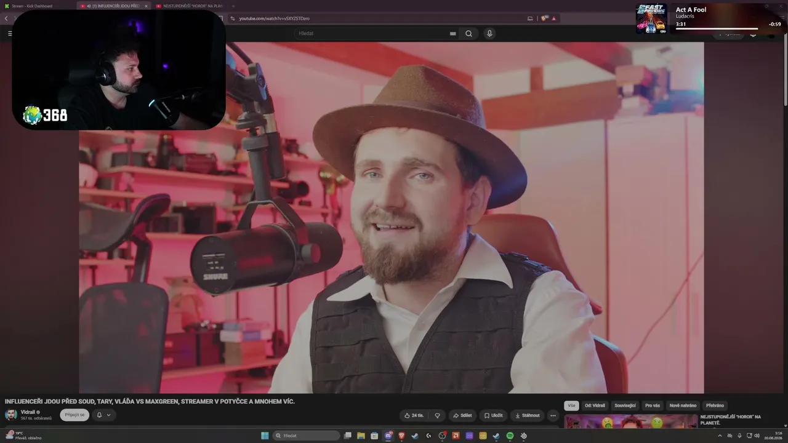Select the Od: Vidrail filter chip
Viewport: 788px width, 443px height.
[x=595, y=405]
